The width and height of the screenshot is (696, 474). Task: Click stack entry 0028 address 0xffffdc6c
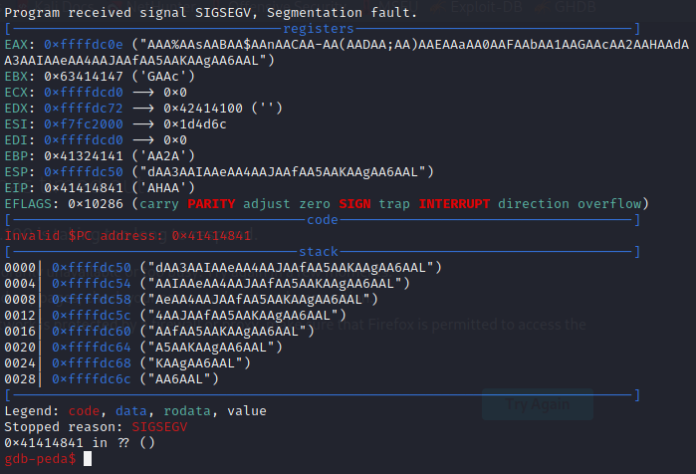point(92,380)
